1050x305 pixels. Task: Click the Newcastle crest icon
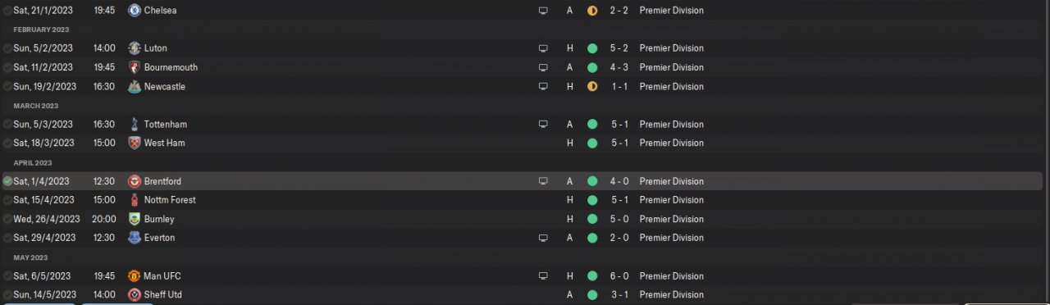(x=135, y=86)
